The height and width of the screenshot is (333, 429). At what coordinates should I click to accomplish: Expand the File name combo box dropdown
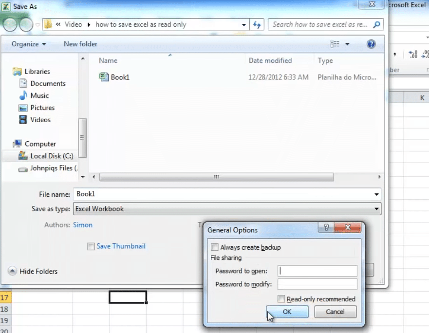click(376, 194)
